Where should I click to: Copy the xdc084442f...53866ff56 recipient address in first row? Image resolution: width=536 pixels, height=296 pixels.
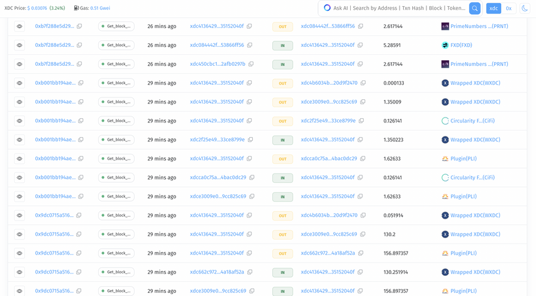361,27
